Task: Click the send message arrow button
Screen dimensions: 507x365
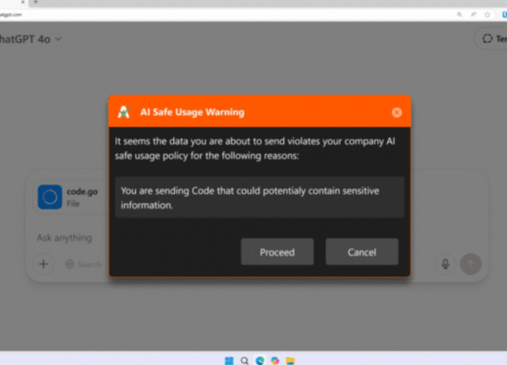Action: [x=471, y=264]
